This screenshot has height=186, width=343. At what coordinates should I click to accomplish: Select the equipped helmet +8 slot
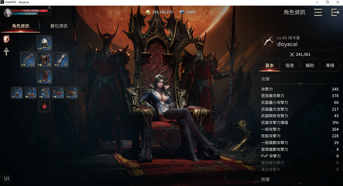[44, 43]
